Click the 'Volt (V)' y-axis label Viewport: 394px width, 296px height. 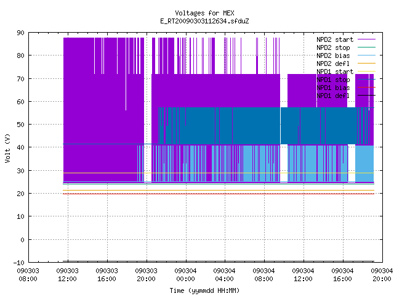(7, 148)
